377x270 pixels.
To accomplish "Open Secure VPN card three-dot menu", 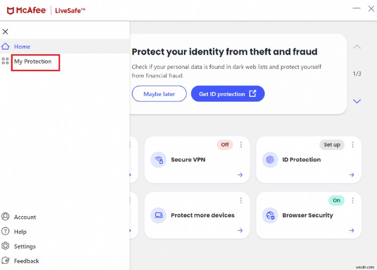I will 241,144.
